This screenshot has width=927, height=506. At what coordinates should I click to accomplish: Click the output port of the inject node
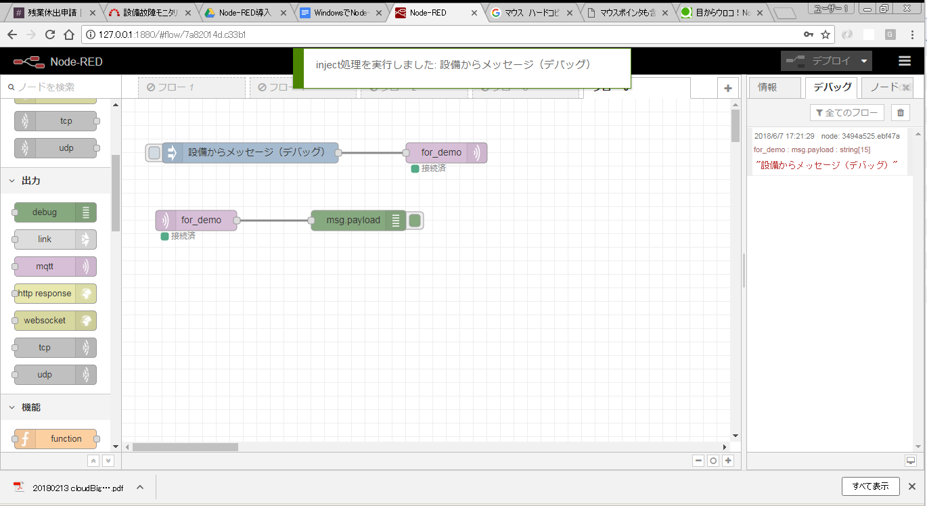point(338,153)
